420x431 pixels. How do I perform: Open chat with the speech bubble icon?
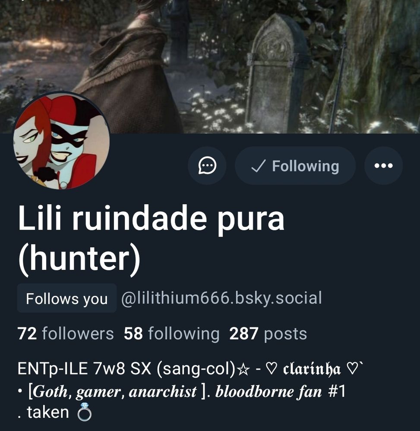point(207,166)
